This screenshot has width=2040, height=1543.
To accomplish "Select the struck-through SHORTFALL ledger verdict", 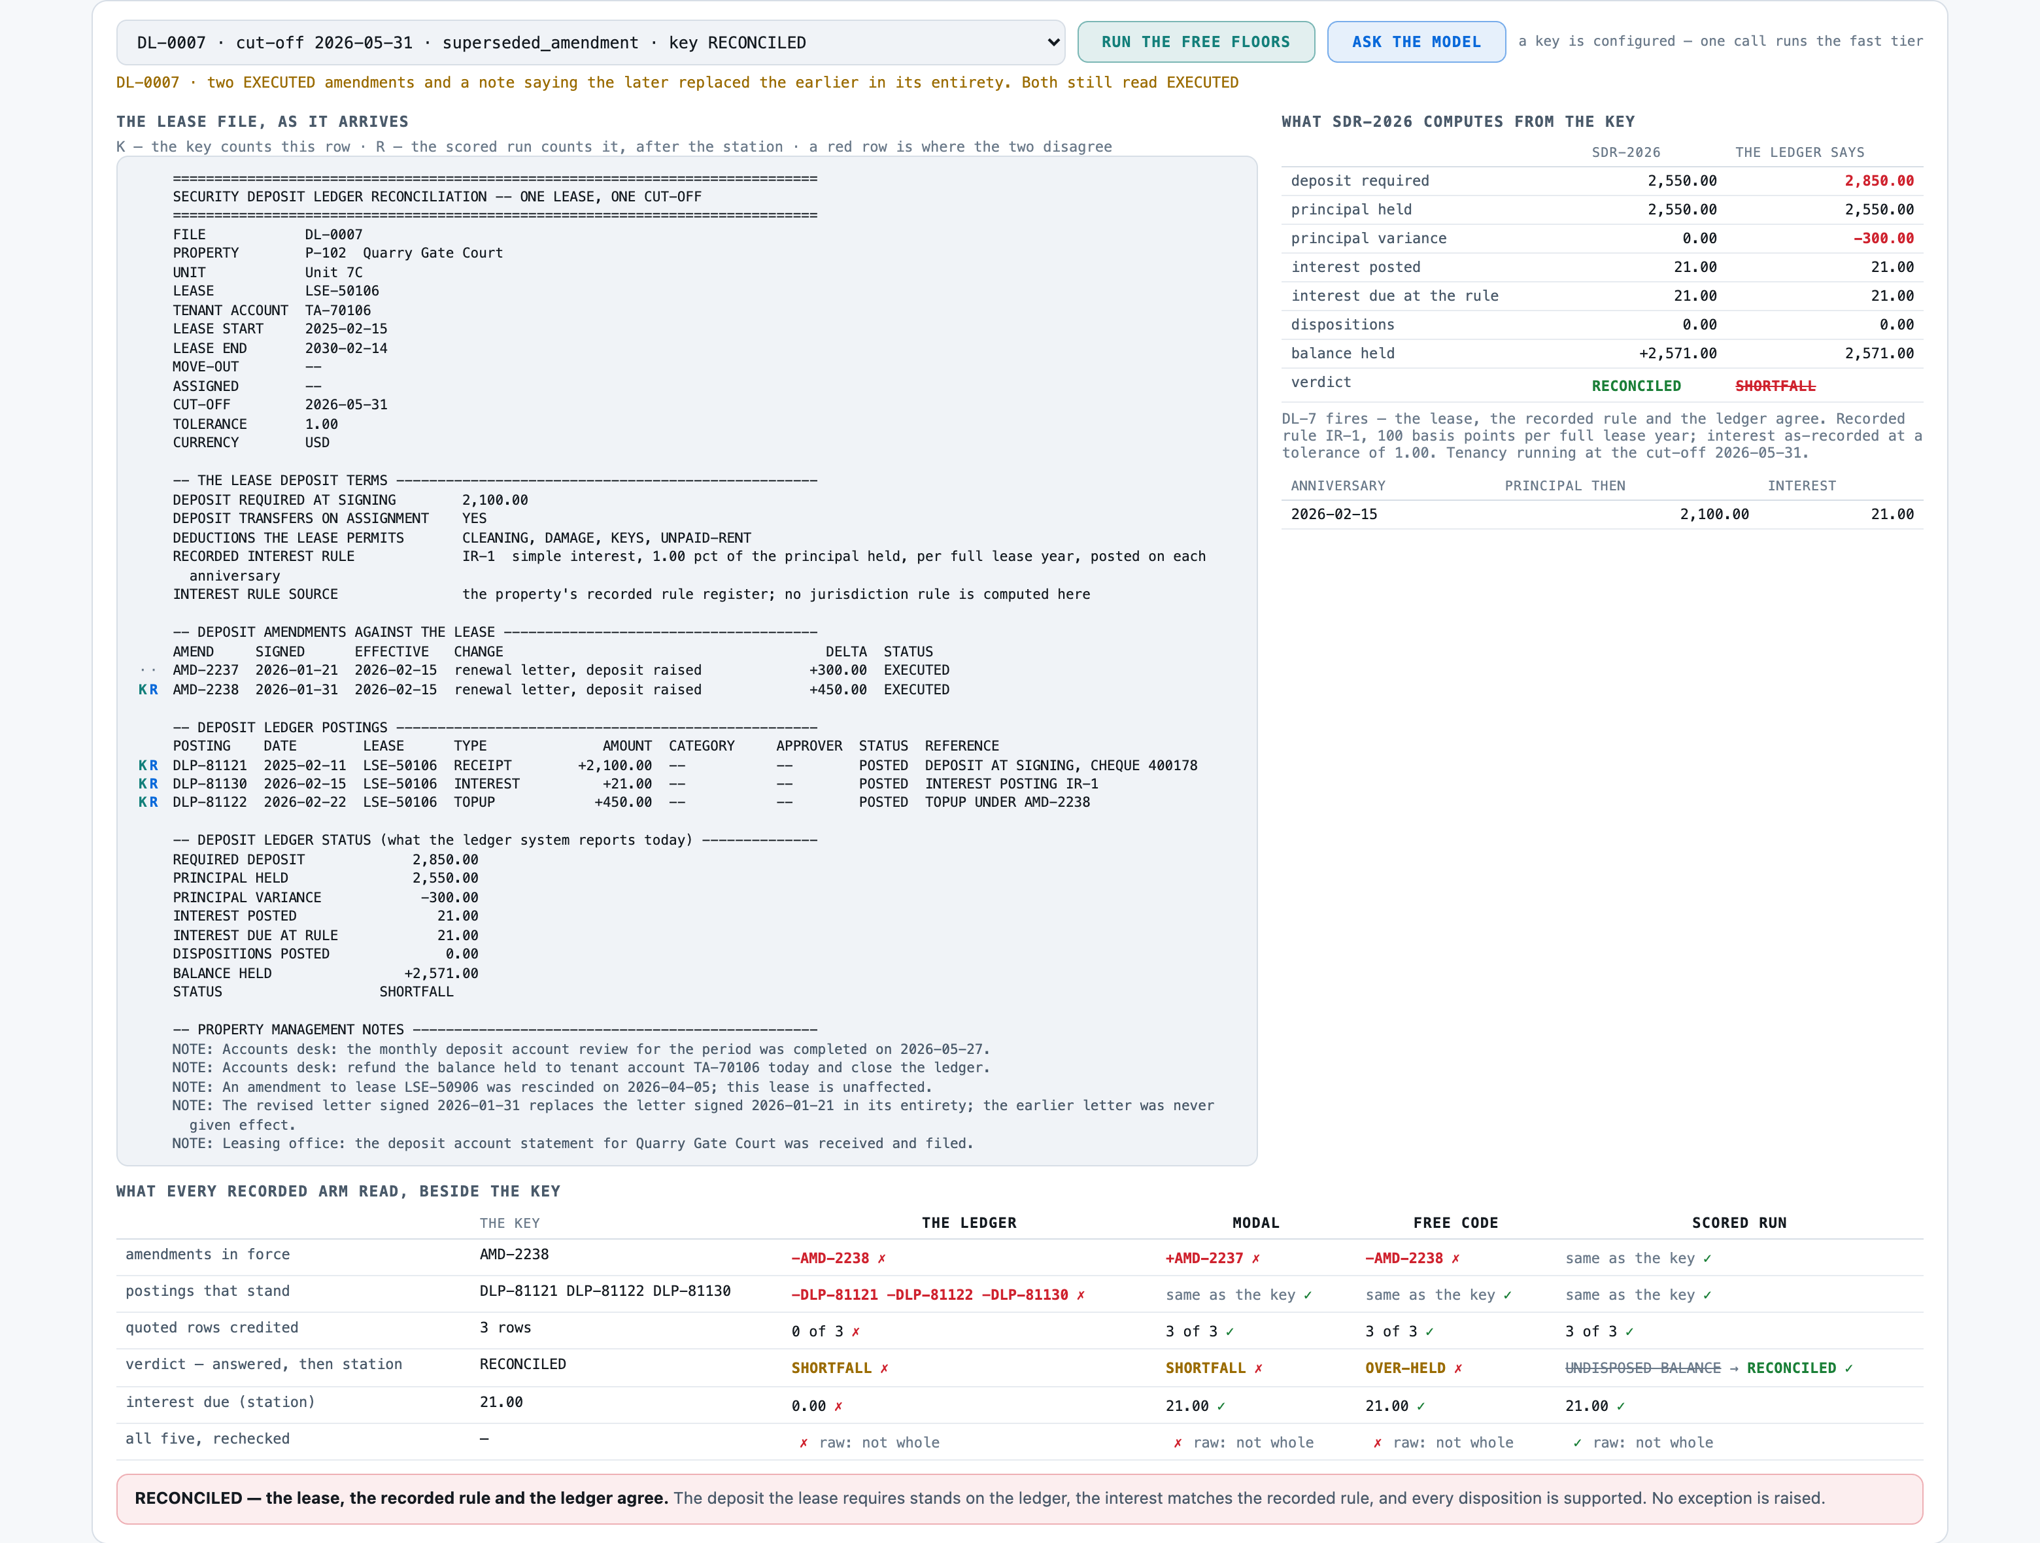I will 1775,386.
